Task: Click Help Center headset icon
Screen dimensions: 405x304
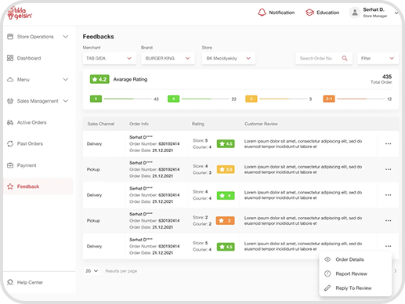Action: click(x=10, y=282)
